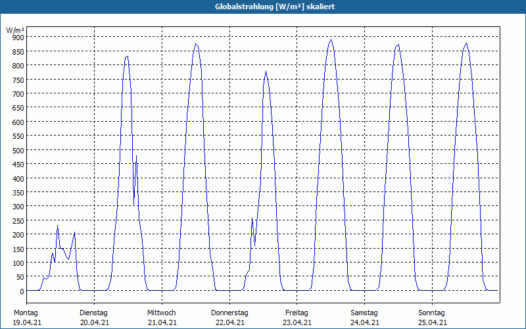Click the peak of Donnerstag's radiation curve
Screen dimensions: 526x329
(x=266, y=71)
